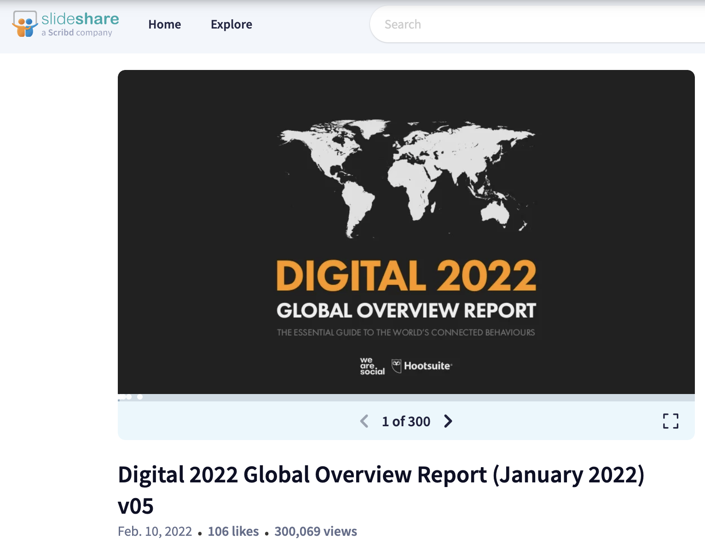Screen dimensions: 705x545
Task: Click the SlideShare logo icon
Action: 25,24
